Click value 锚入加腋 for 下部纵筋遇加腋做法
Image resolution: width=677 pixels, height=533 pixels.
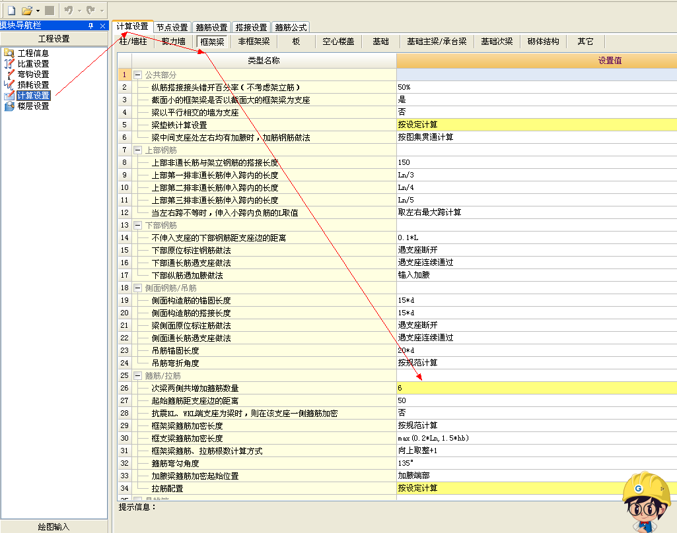tap(537, 275)
